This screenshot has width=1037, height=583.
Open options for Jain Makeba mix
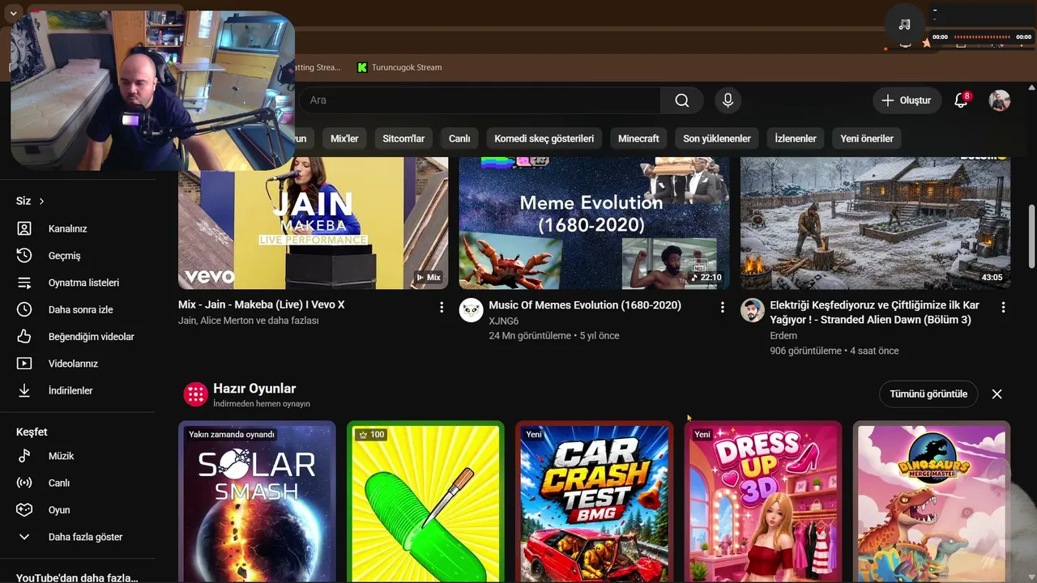(x=442, y=307)
